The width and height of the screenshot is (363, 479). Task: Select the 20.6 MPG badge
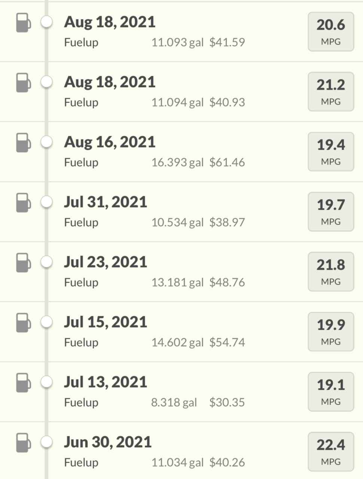pyautogui.click(x=331, y=31)
